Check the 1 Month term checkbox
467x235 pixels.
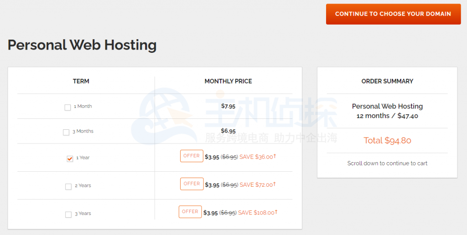[67, 107]
